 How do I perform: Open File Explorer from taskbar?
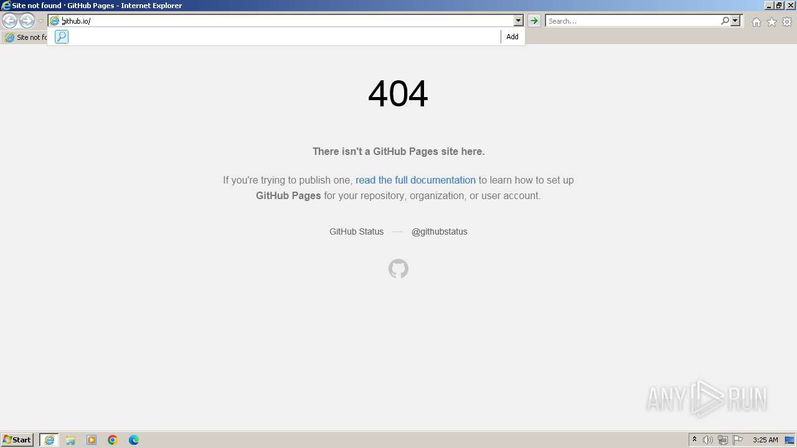pos(70,440)
